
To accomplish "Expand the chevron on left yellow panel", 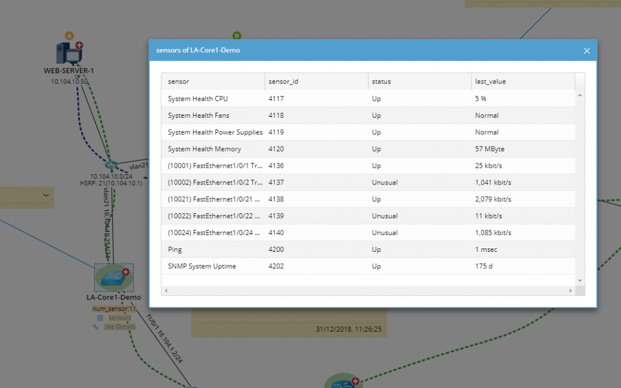I will pos(46,195).
